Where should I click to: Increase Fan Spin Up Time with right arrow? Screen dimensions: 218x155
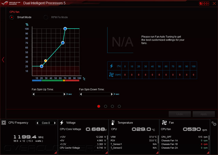[64, 94]
